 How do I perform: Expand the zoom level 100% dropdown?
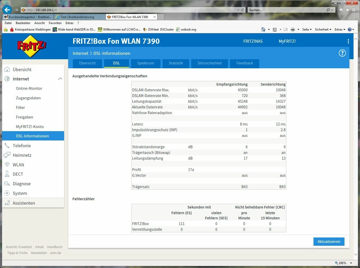[x=351, y=263]
